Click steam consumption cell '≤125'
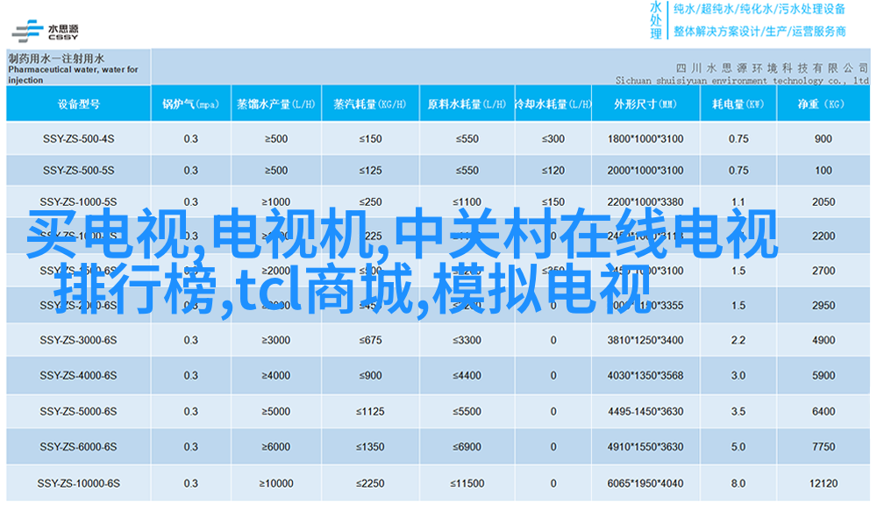 [370, 171]
